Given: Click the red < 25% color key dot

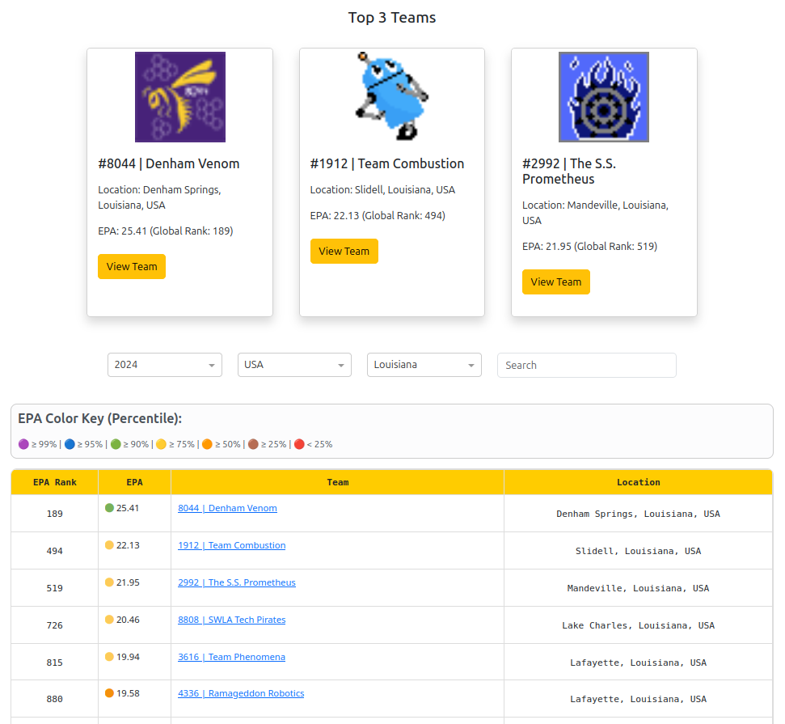Looking at the screenshot, I should (x=299, y=444).
